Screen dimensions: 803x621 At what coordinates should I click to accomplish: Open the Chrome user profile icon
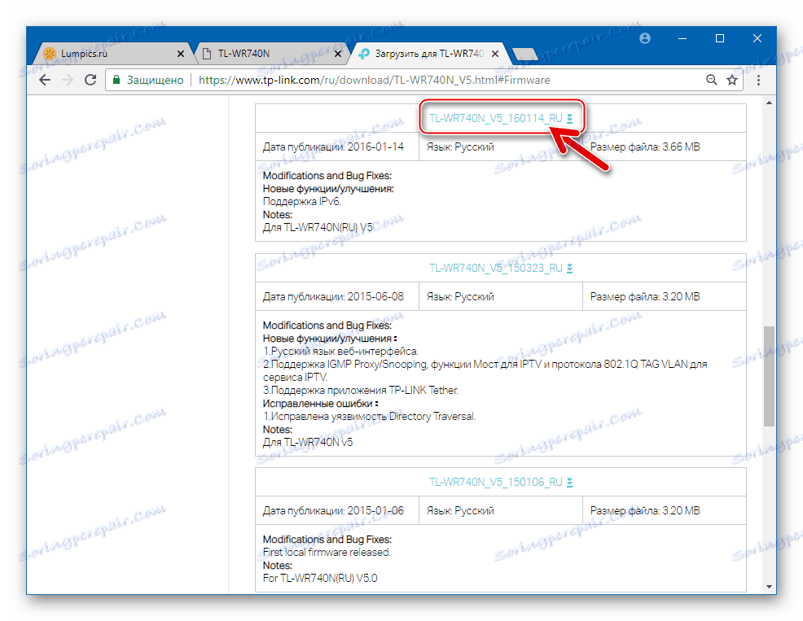click(x=645, y=38)
